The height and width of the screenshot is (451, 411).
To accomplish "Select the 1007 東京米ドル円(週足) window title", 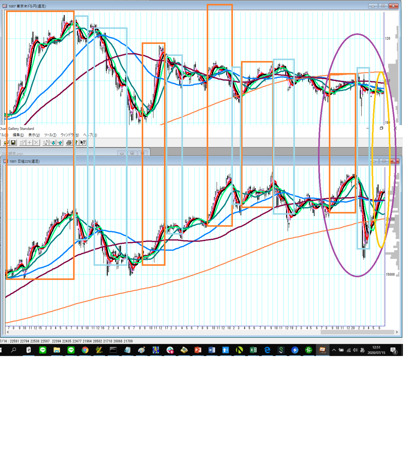I will pyautogui.click(x=27, y=6).
